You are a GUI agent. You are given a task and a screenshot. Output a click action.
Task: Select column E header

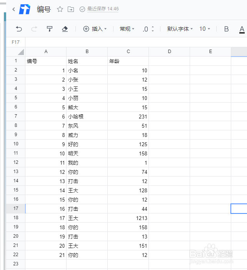[210, 52]
